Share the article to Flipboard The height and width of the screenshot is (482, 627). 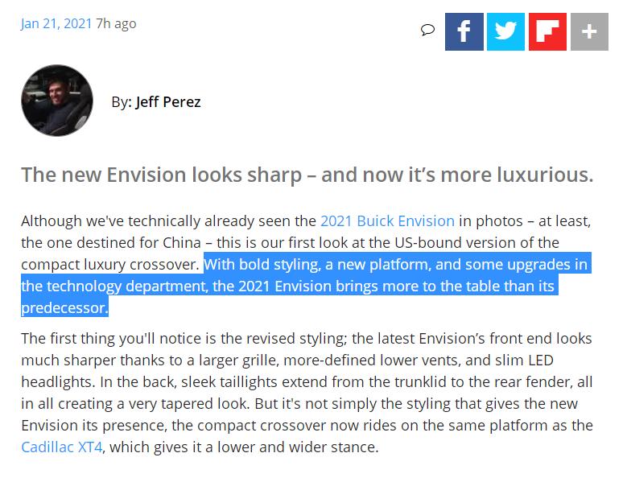point(547,31)
